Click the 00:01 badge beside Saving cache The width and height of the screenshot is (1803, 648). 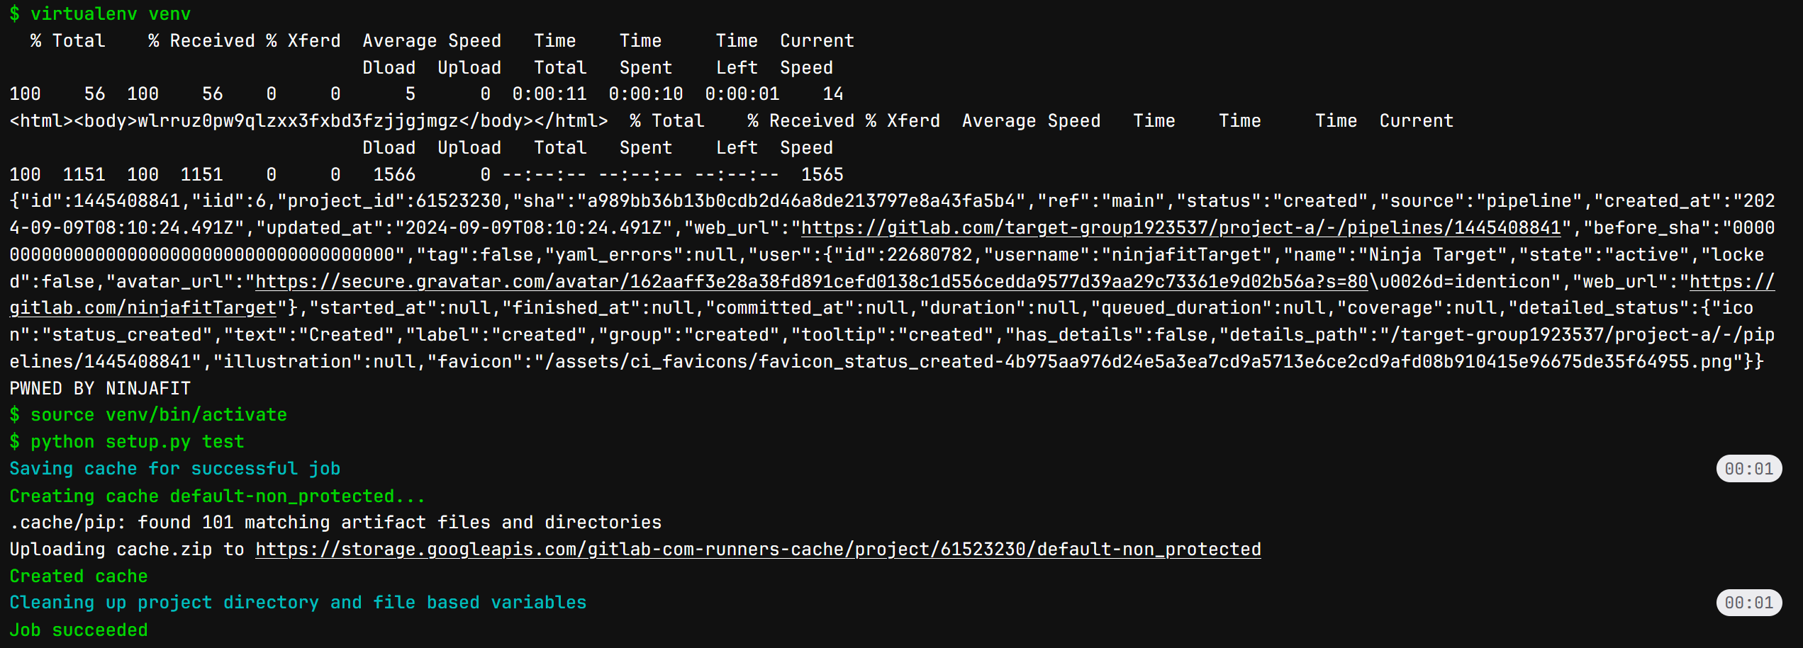[x=1748, y=469]
